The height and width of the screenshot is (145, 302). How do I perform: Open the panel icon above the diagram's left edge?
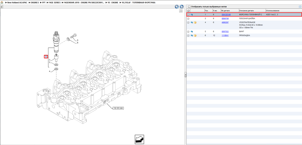(2, 7)
